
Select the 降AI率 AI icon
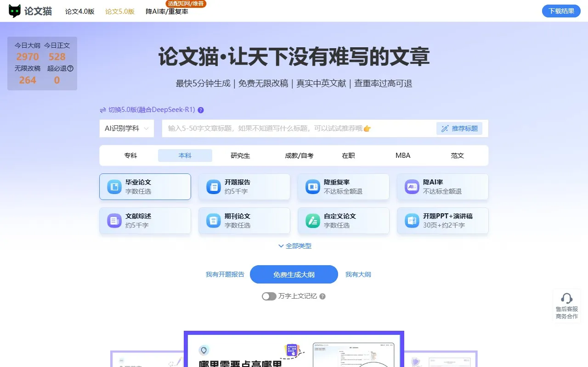[411, 186]
